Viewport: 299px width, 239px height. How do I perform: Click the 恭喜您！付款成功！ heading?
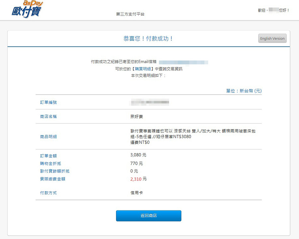(149, 39)
